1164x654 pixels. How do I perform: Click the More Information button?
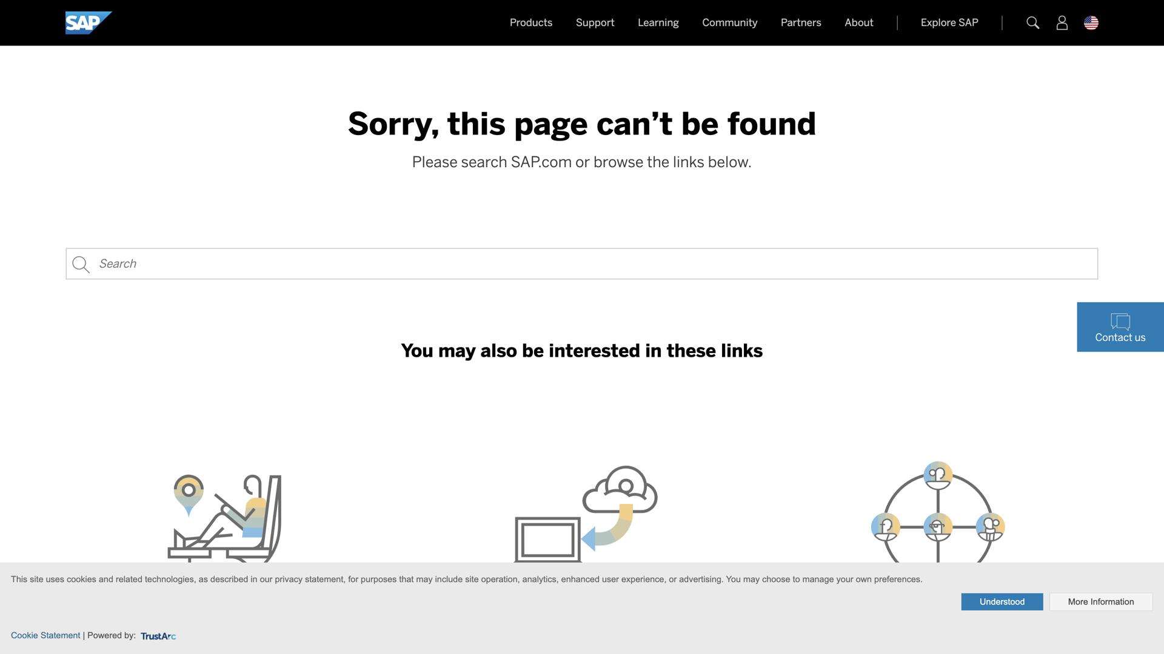pyautogui.click(x=1101, y=602)
